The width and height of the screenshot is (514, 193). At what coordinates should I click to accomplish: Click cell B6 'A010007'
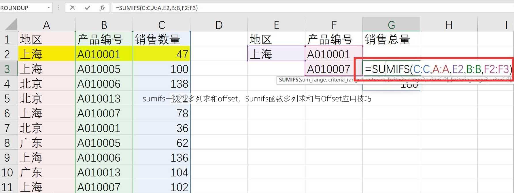[104, 113]
